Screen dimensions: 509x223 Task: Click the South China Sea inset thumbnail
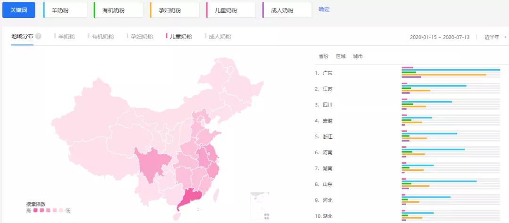click(x=260, y=206)
